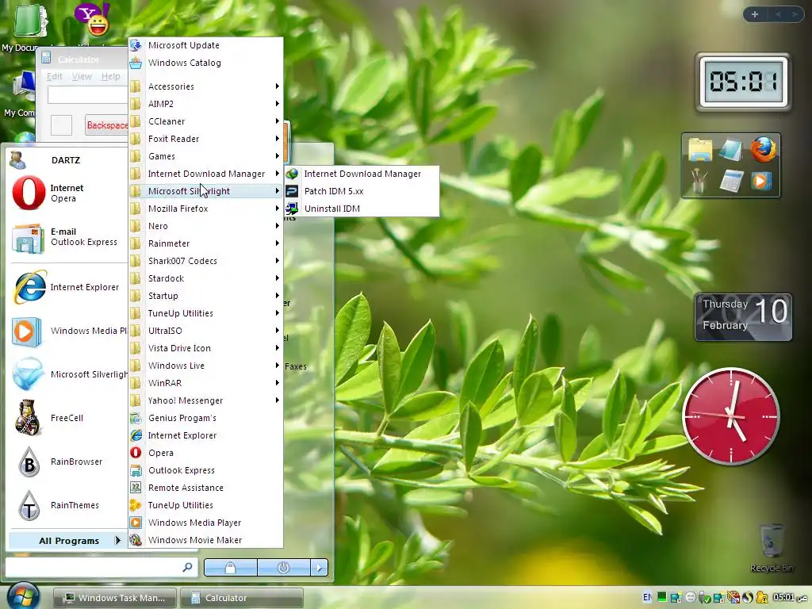The image size is (812, 609).
Task: Open Internet Download Manager folder
Action: (205, 174)
